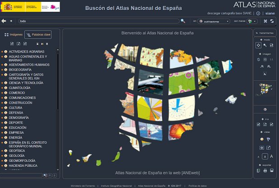Click the print icon under exportar
This screenshot has width=279, height=188.
(x=265, y=170)
